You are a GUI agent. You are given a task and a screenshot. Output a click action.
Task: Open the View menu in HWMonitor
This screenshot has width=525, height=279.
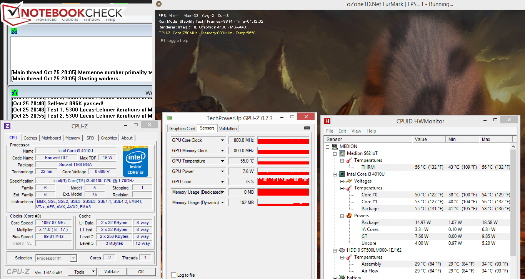point(356,131)
